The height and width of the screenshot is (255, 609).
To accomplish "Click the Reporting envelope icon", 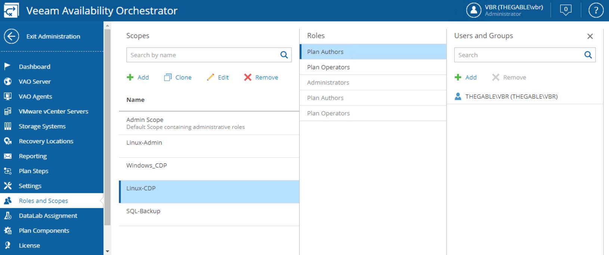I will click(x=7, y=156).
